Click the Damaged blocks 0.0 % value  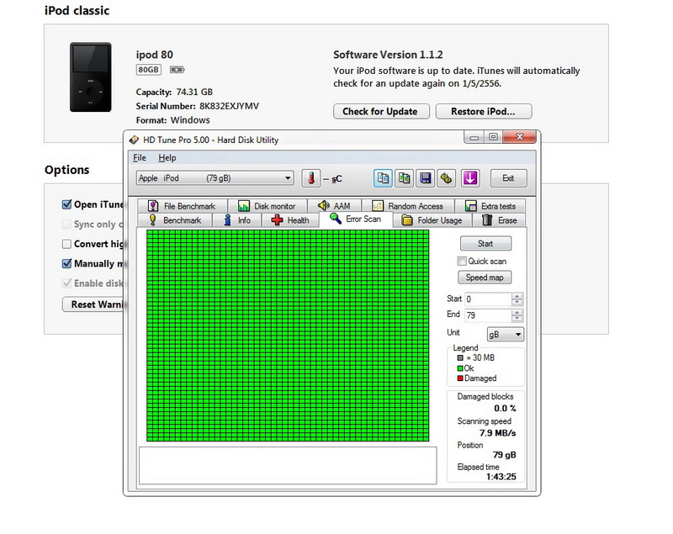(506, 409)
